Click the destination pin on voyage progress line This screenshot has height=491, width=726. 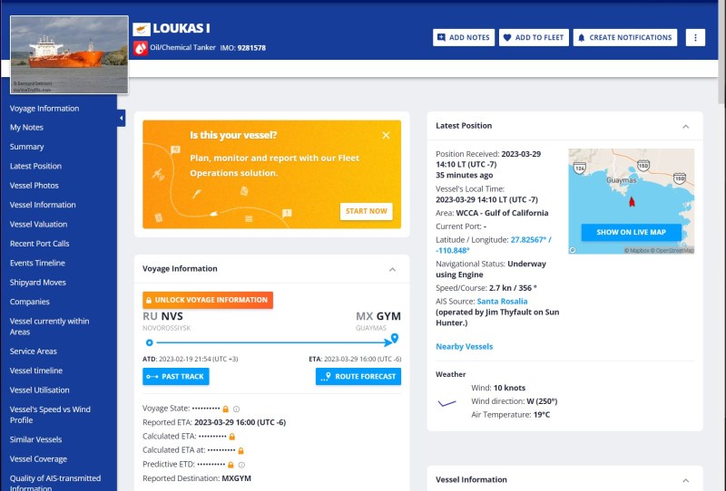pyautogui.click(x=395, y=339)
